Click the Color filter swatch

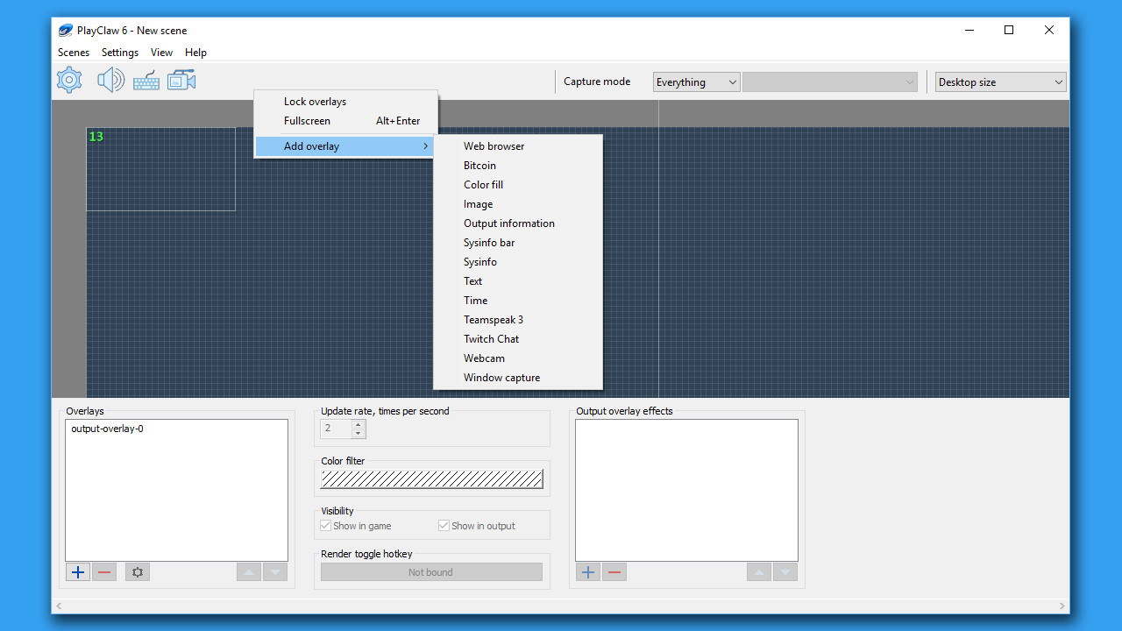click(430, 479)
